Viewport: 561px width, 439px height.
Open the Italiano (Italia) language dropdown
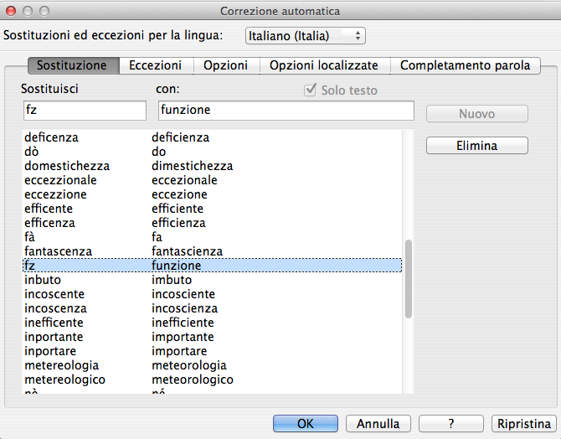306,36
